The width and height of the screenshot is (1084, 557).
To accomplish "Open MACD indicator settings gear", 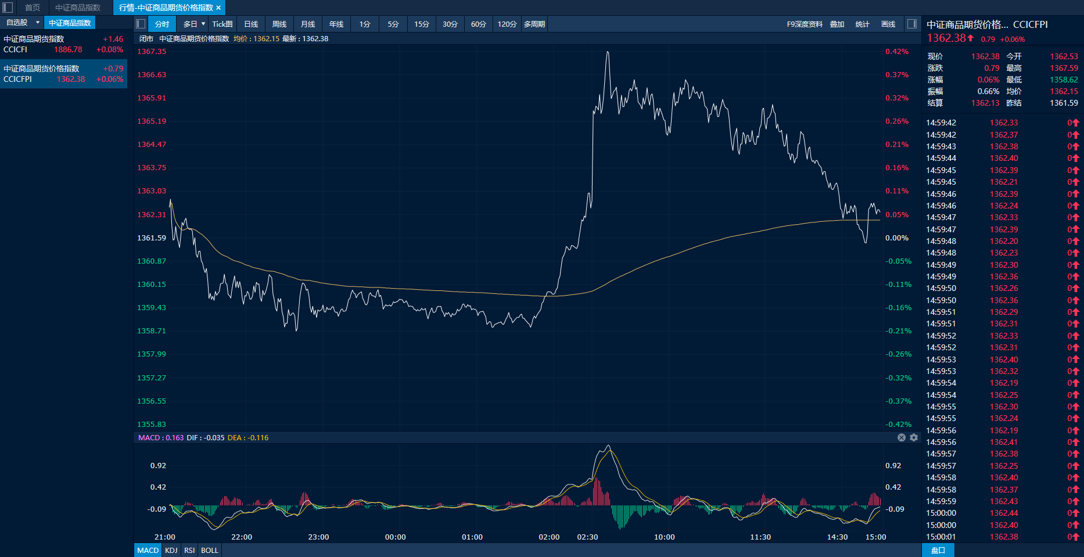I will [x=914, y=437].
